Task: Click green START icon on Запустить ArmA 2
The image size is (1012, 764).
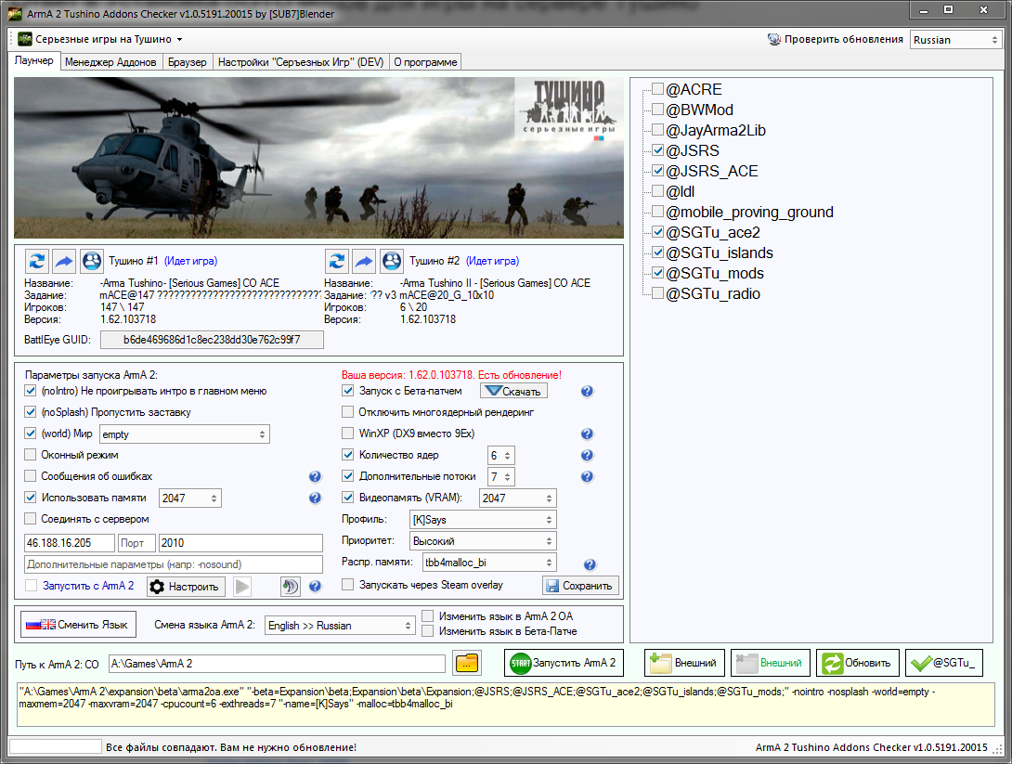Action: click(520, 663)
